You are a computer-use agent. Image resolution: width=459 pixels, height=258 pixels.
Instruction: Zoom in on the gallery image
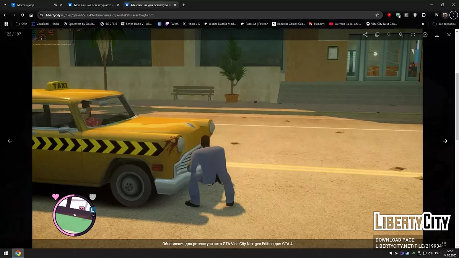point(401,34)
